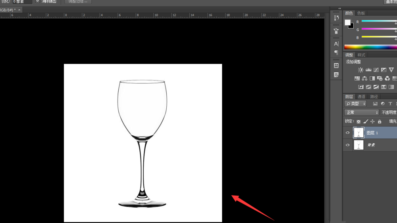This screenshot has width=397, height=223.
Task: Switch to the 色板 tab
Action: (x=361, y=13)
